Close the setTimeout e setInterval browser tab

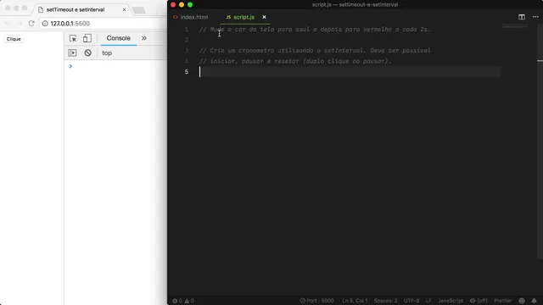point(125,9)
